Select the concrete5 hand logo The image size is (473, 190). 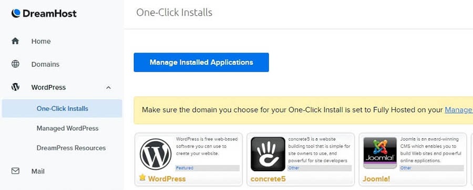[x=268, y=154]
